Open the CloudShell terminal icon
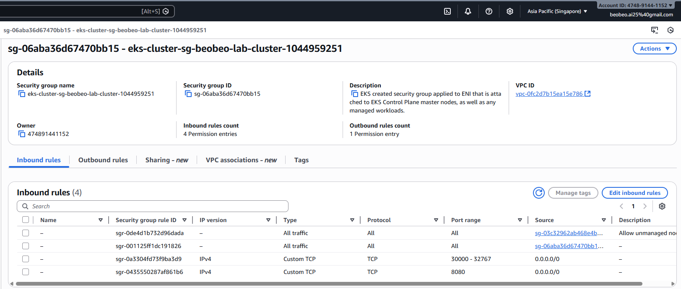681x289 pixels. pos(447,11)
